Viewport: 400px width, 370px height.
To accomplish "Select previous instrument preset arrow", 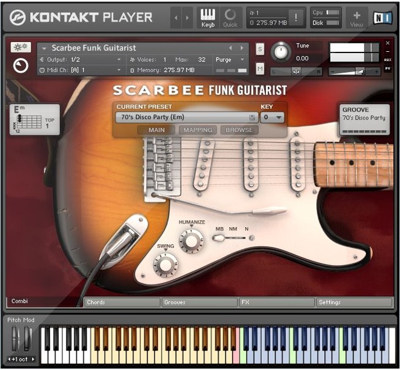I will 231,48.
